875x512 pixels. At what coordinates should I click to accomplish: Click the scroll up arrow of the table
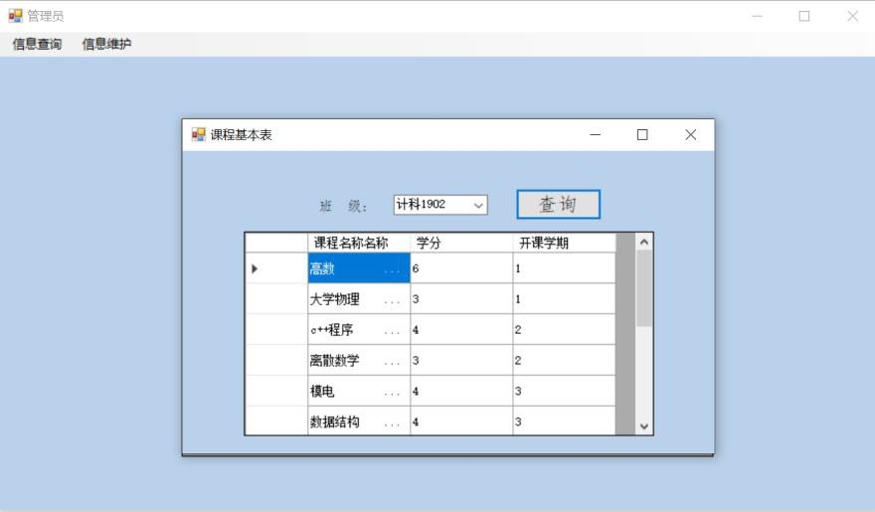(644, 242)
